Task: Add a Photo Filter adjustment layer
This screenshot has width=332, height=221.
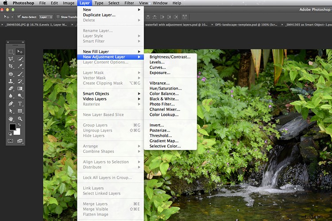Action: (x=170, y=104)
